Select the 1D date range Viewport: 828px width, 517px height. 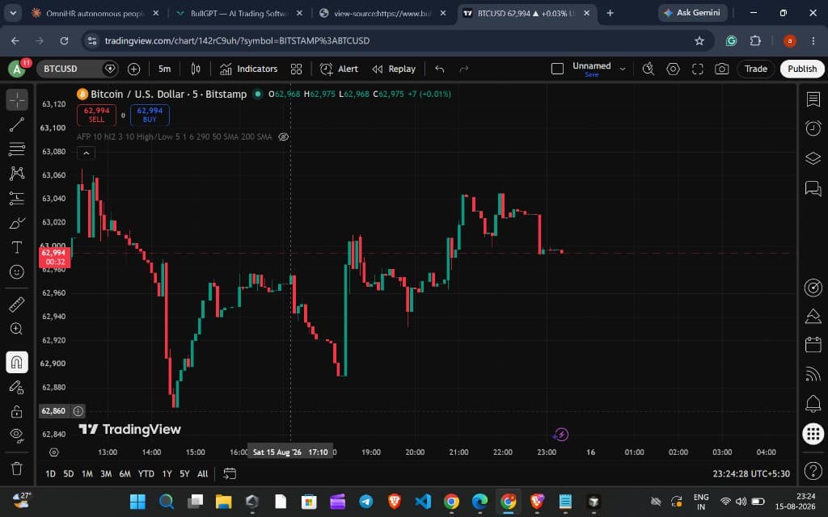[50, 473]
